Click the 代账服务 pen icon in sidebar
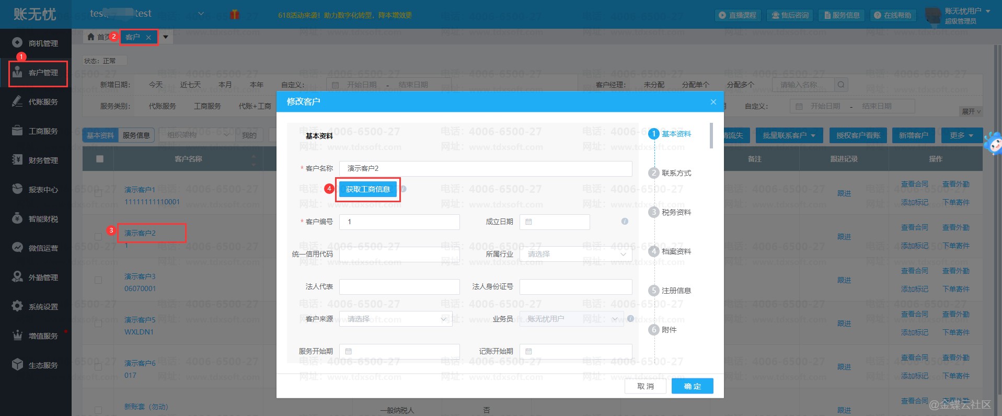 coord(17,101)
